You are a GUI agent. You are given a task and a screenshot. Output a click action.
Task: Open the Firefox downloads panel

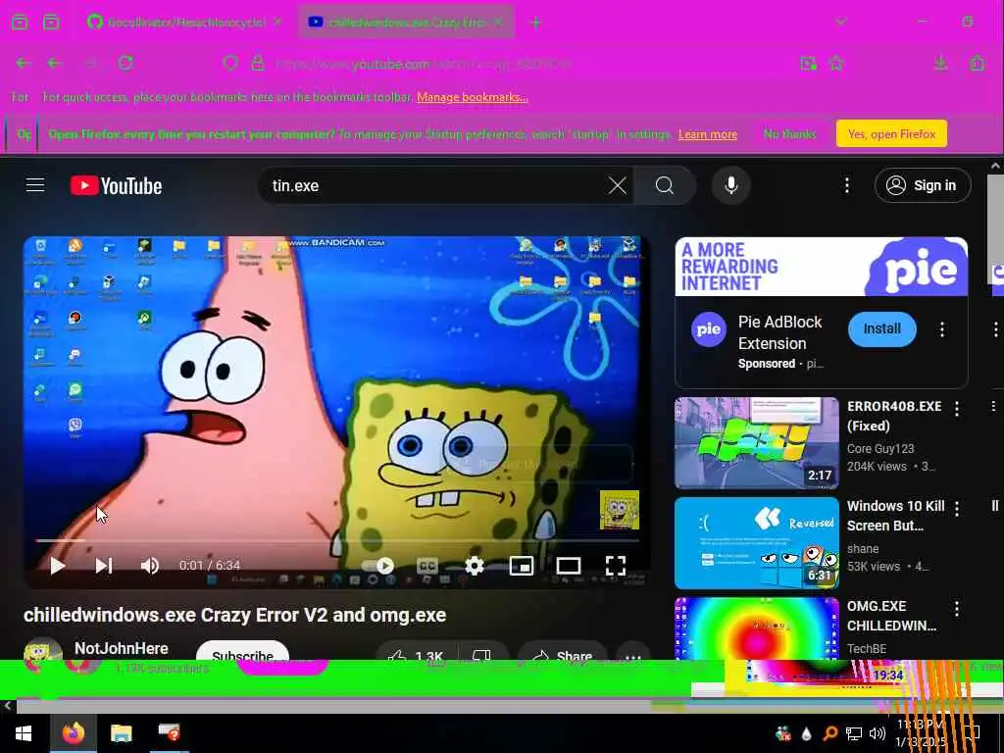point(940,63)
